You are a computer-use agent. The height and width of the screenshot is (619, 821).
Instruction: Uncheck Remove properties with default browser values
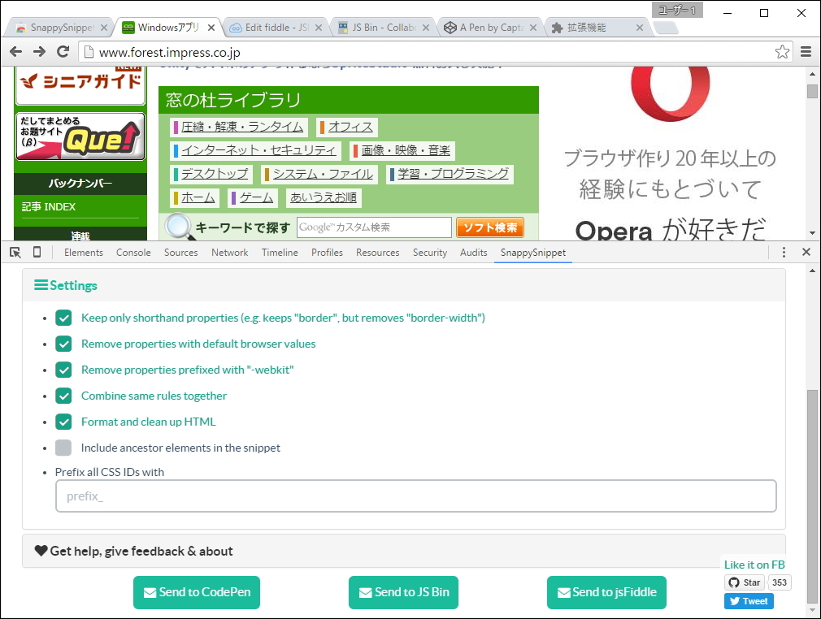pyautogui.click(x=63, y=344)
